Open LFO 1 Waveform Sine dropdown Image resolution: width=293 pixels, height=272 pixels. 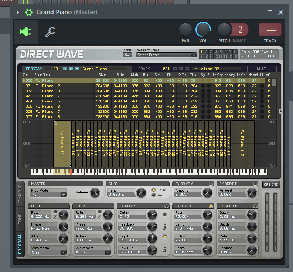click(48, 252)
